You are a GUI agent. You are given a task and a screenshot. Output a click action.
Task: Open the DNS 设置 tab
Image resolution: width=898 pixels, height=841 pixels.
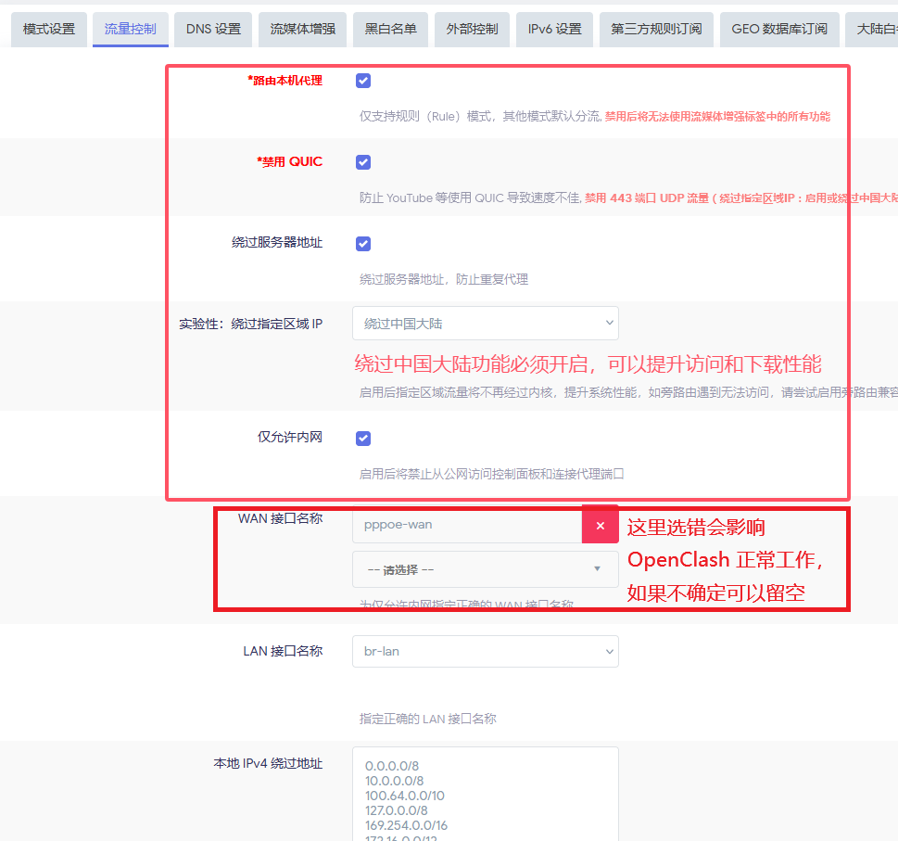pyautogui.click(x=213, y=29)
